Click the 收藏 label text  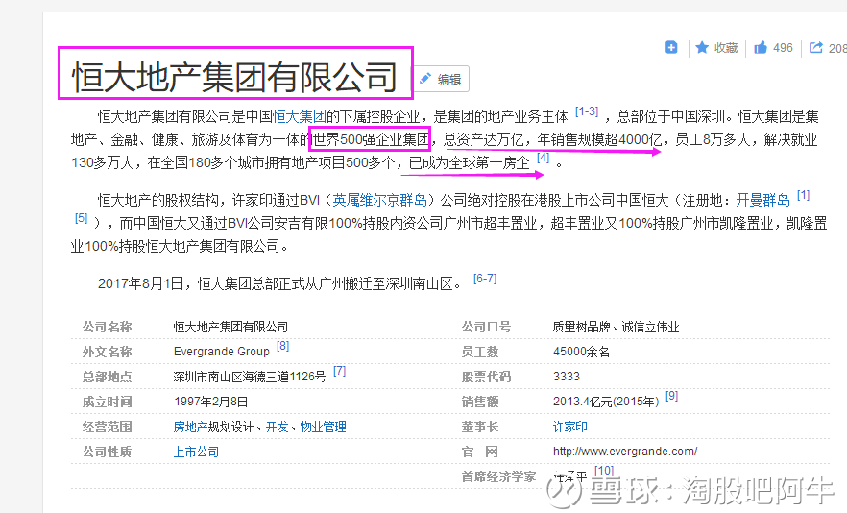click(726, 48)
